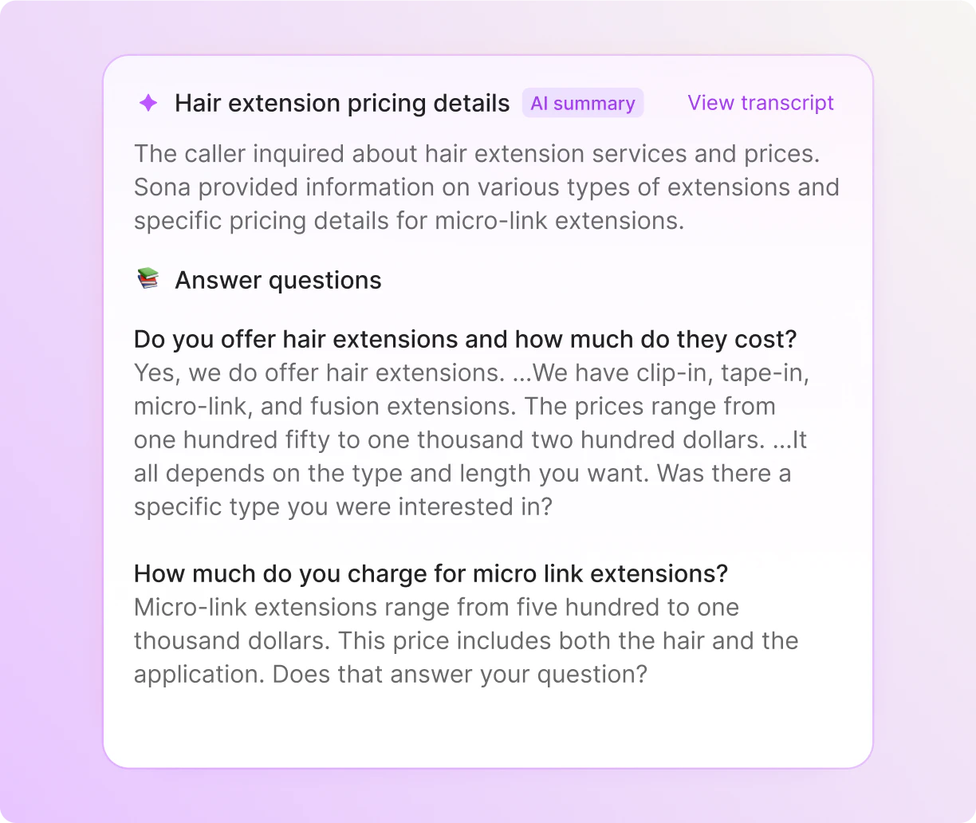The height and width of the screenshot is (823, 976).
Task: Click "Does that answer your question?" sentence
Action: tap(459, 675)
